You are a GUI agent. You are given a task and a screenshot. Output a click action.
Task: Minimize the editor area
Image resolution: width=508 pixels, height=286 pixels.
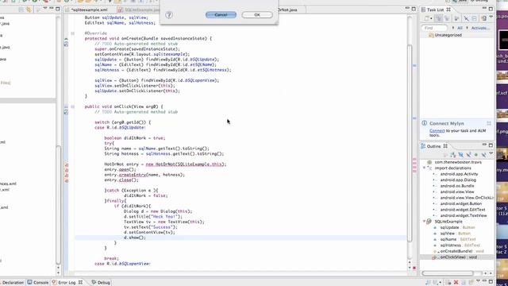407,9
